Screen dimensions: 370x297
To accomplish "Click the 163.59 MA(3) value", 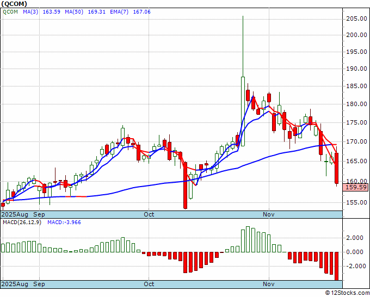I will tap(52, 11).
